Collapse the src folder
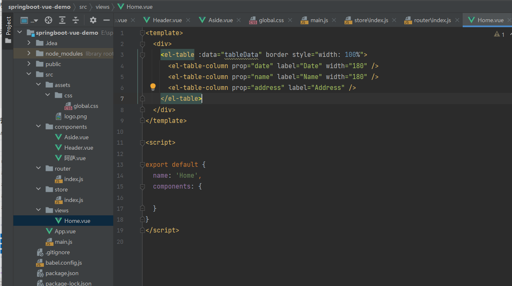 [28, 74]
